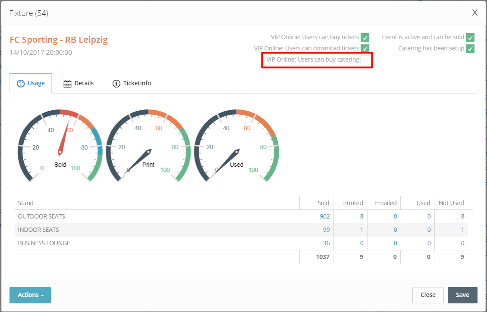The height and width of the screenshot is (312, 487).
Task: Click the Emailed column header
Action: [x=386, y=203]
